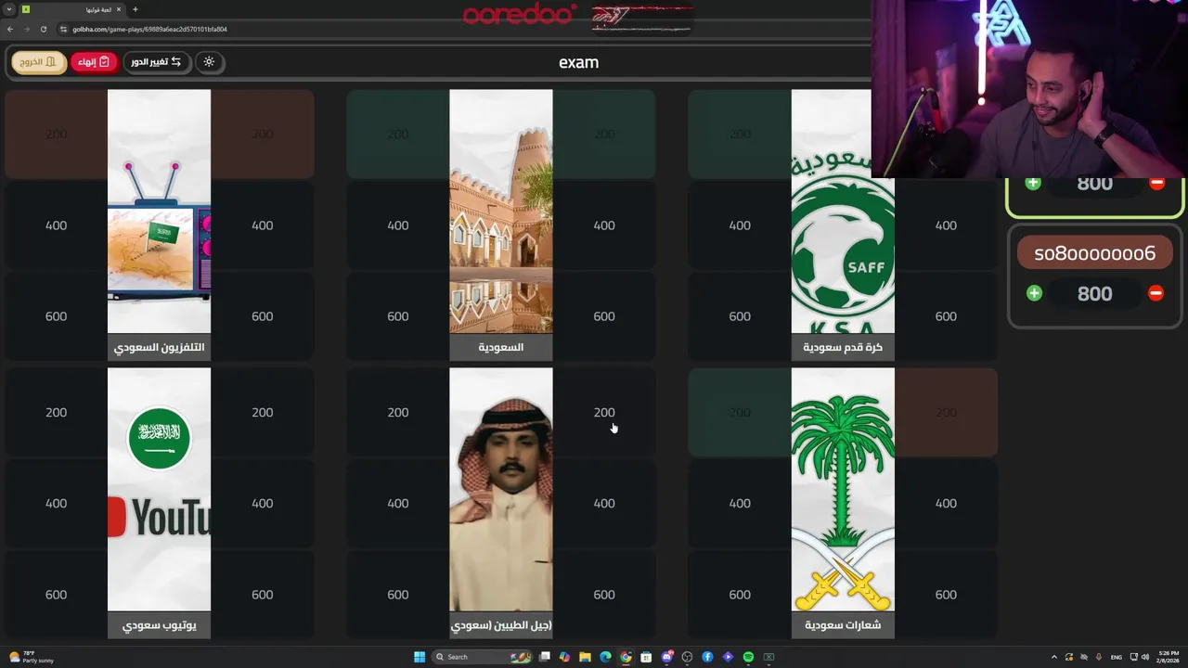Click the green plus icon of the upper team score
The width and height of the screenshot is (1188, 668).
pyautogui.click(x=1033, y=184)
